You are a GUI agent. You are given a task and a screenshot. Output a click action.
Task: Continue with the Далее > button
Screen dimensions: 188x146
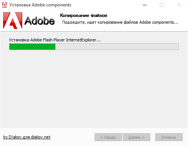[136, 137]
